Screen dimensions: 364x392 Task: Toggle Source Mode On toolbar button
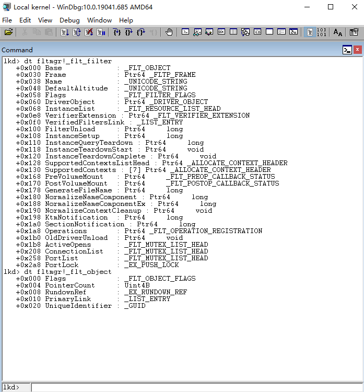coord(310,32)
